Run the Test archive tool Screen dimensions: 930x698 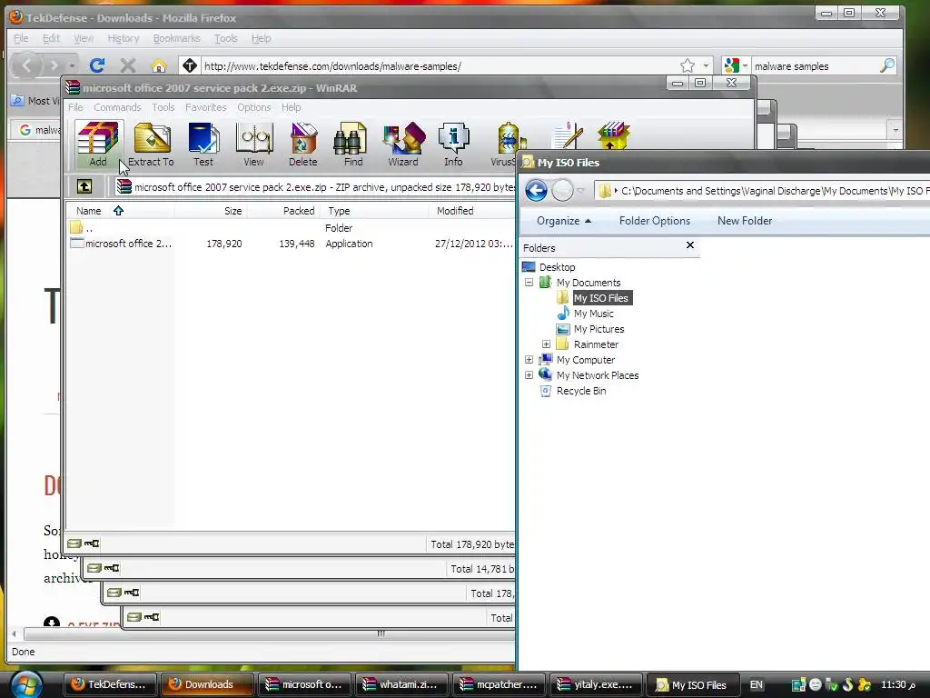[203, 144]
